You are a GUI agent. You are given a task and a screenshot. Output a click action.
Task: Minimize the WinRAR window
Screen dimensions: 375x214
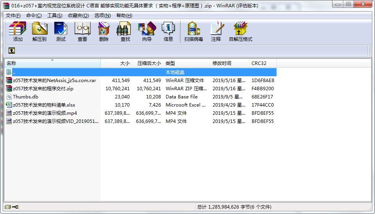(337, 4)
